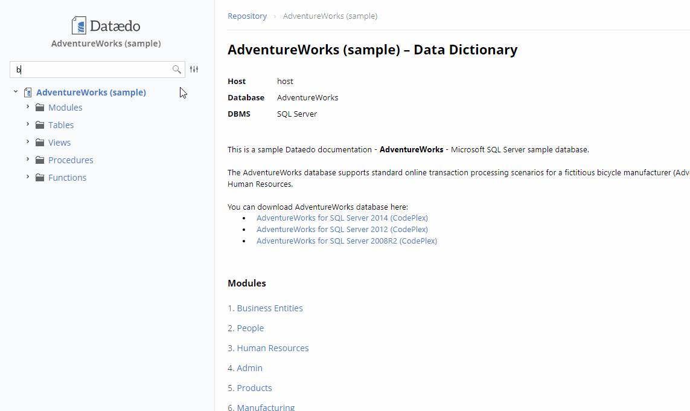
Task: Click the Dataedo logo icon
Action: point(78,25)
